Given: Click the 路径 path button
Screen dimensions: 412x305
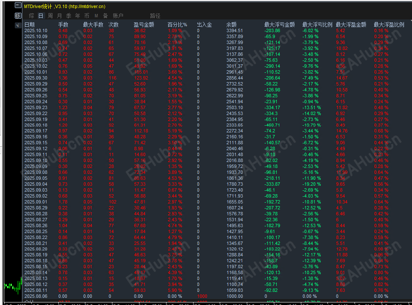Looking at the screenshot, I should [155, 16].
